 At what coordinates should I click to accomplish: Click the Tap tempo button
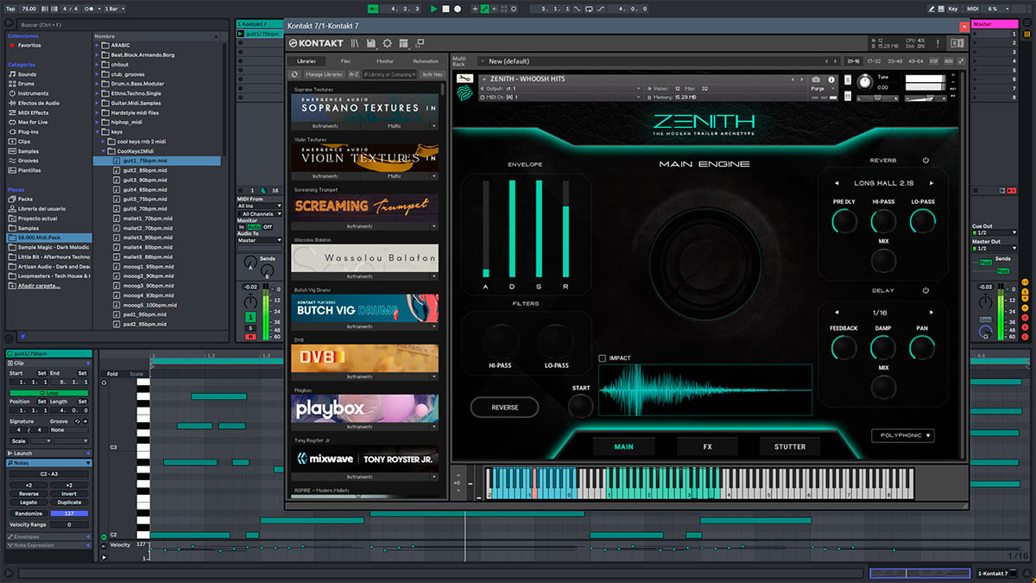[x=9, y=9]
